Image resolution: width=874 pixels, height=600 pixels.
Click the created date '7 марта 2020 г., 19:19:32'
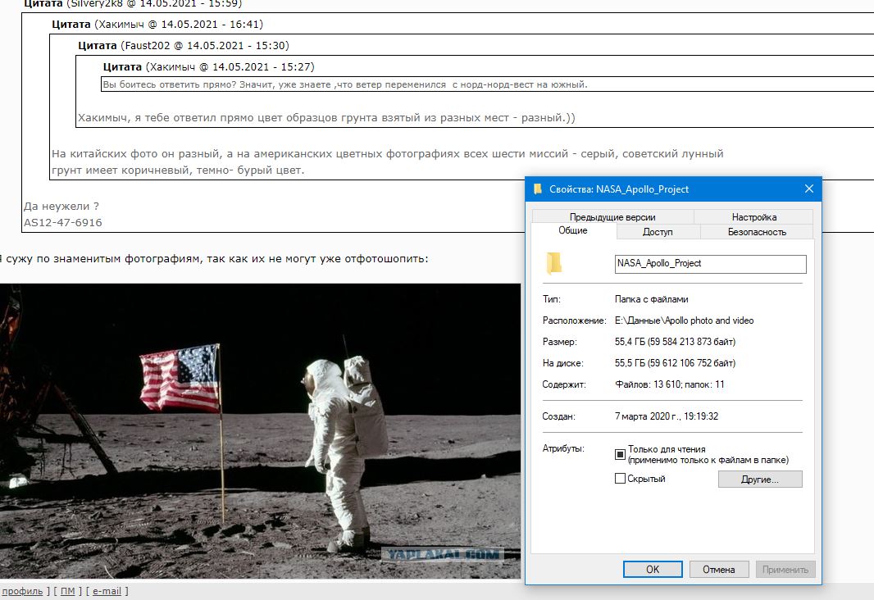tap(666, 416)
